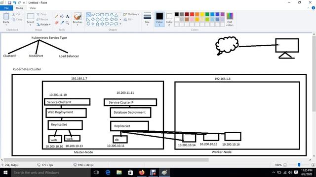Open the File menu
316x177 pixels.
pyautogui.click(x=6, y=8)
